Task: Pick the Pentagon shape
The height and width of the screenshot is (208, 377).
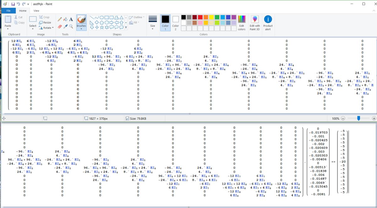Action: [102, 23]
